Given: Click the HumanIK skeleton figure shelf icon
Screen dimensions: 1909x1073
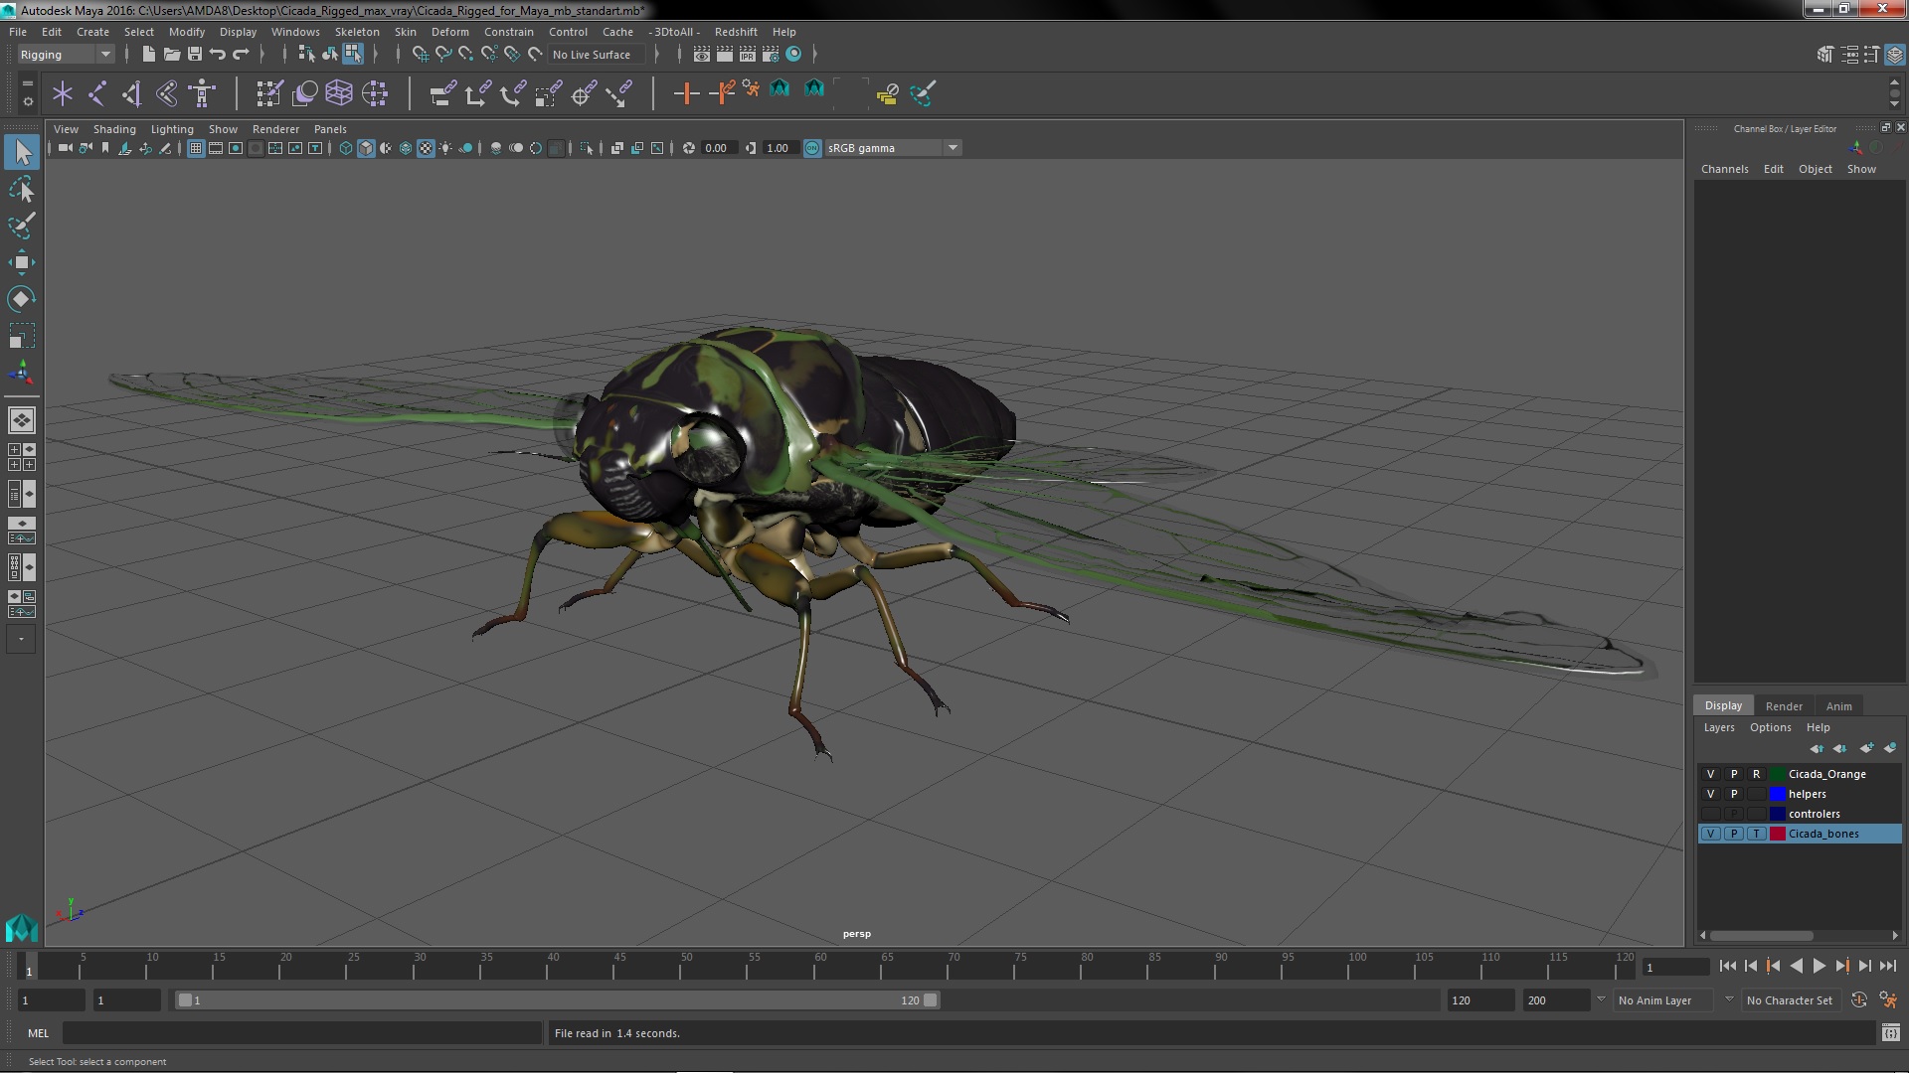Looking at the screenshot, I should click(x=202, y=94).
